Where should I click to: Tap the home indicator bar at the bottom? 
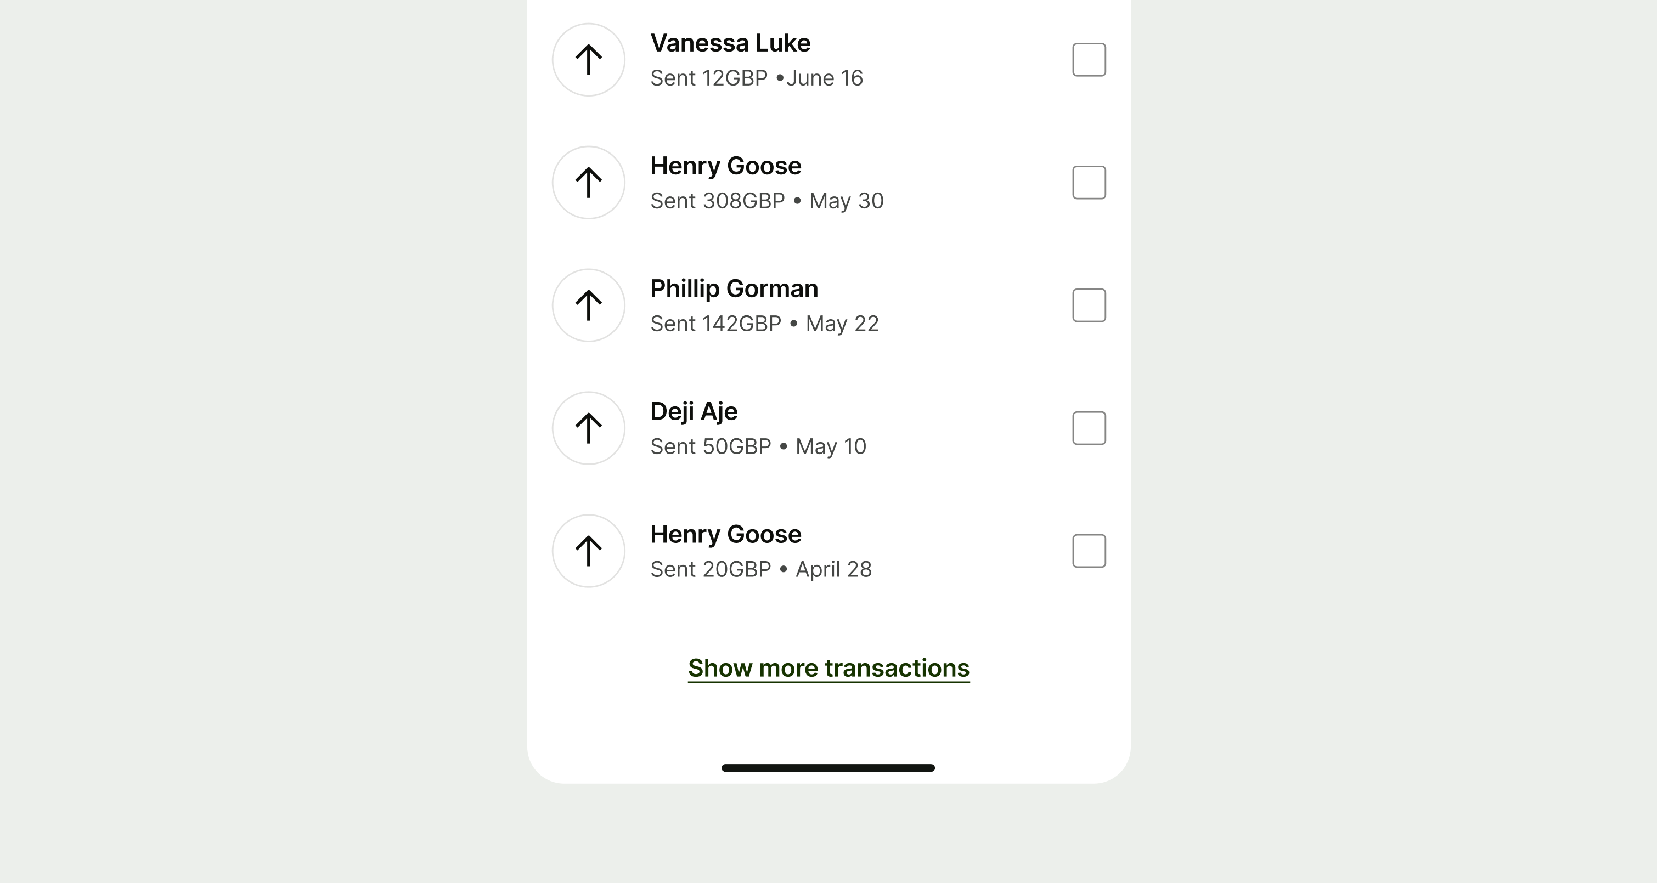[x=828, y=768]
